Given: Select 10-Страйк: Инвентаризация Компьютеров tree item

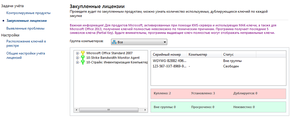Looking at the screenshot, I should (x=117, y=63).
